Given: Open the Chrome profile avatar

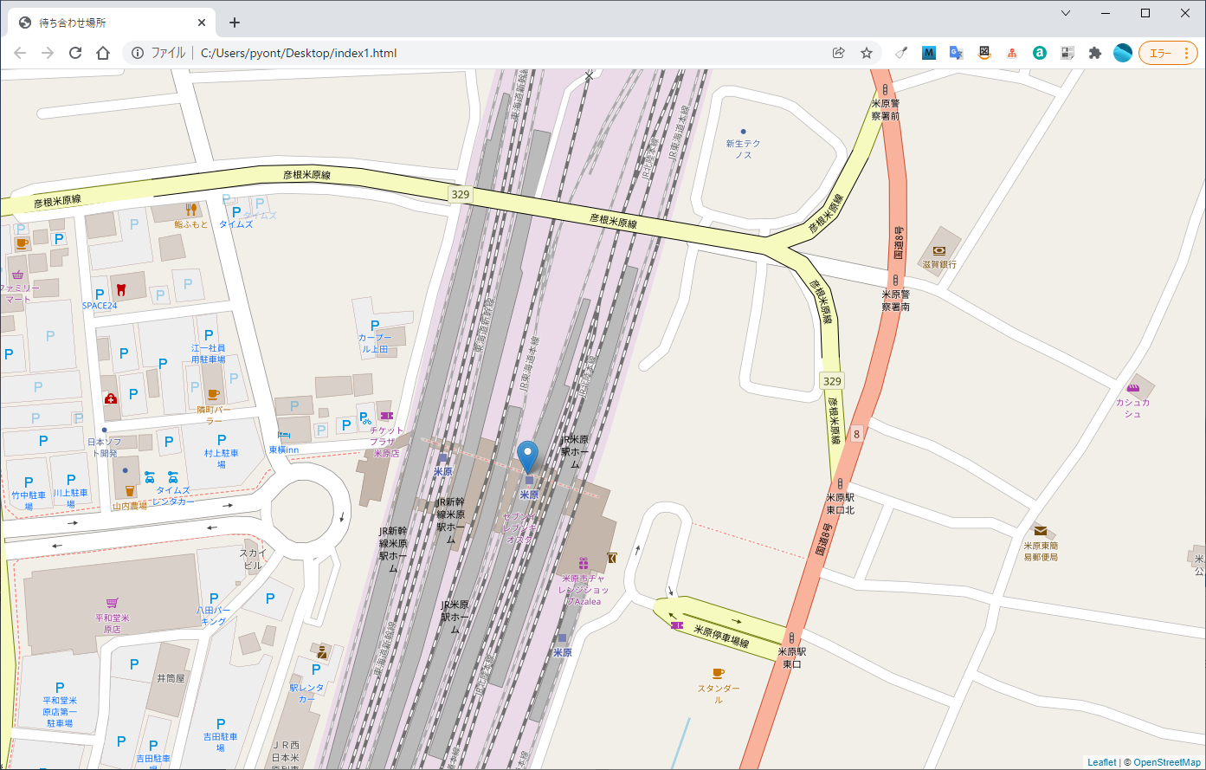Looking at the screenshot, I should click(1123, 53).
